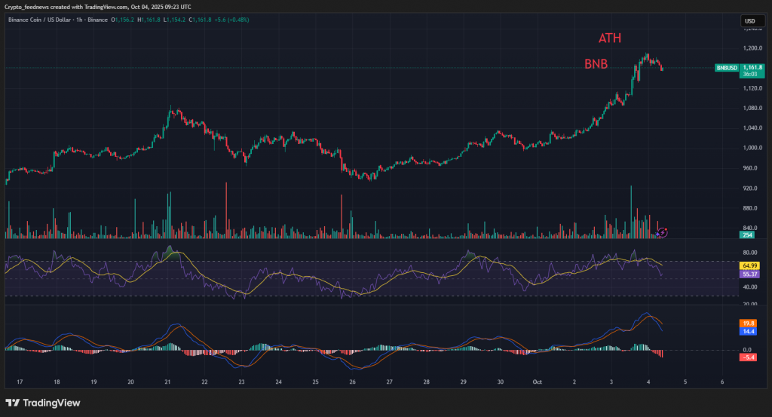Viewport: 772px width, 417px height.
Task: Click the RSI yellow value 64.99 label
Action: coord(749,266)
